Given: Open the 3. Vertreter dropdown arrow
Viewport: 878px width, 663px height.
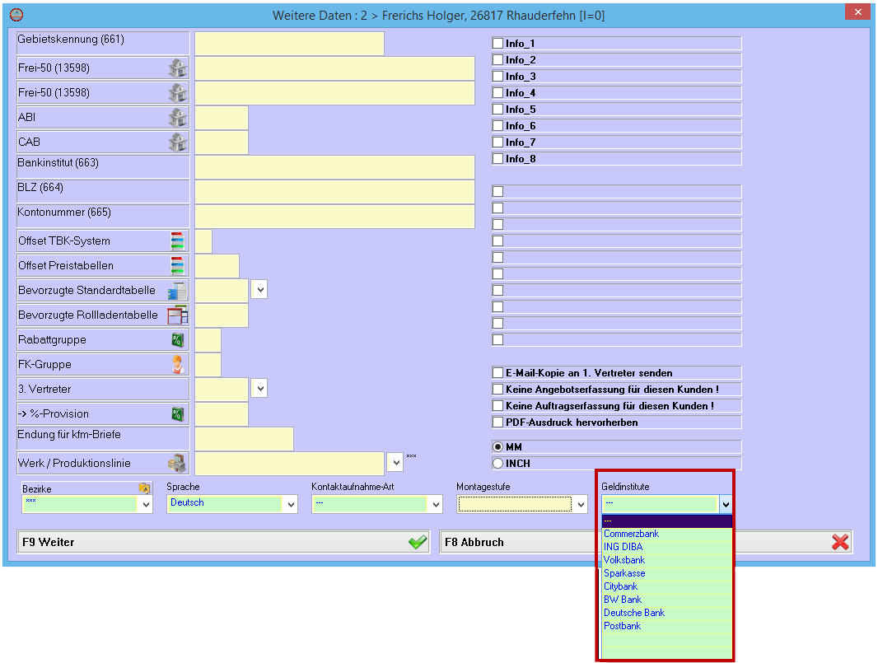Looking at the screenshot, I should pyautogui.click(x=259, y=388).
